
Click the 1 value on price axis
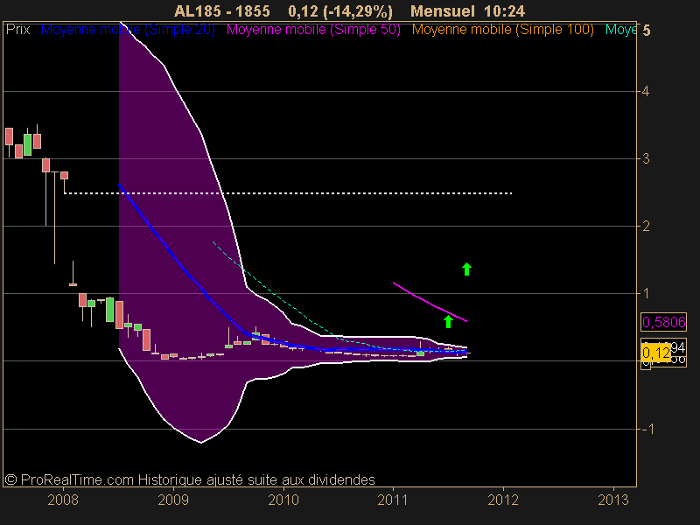click(x=646, y=294)
